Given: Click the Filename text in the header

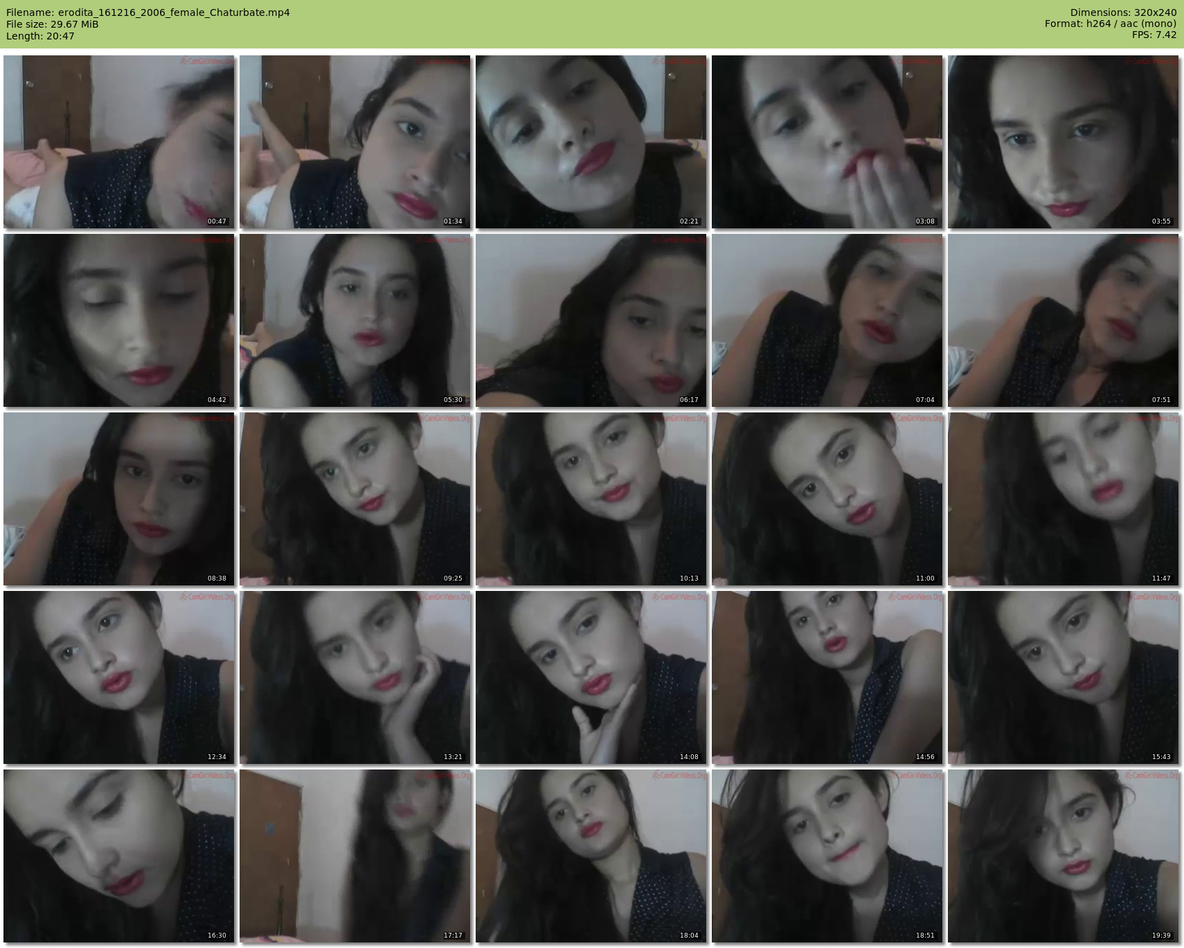Looking at the screenshot, I should pyautogui.click(x=148, y=12).
